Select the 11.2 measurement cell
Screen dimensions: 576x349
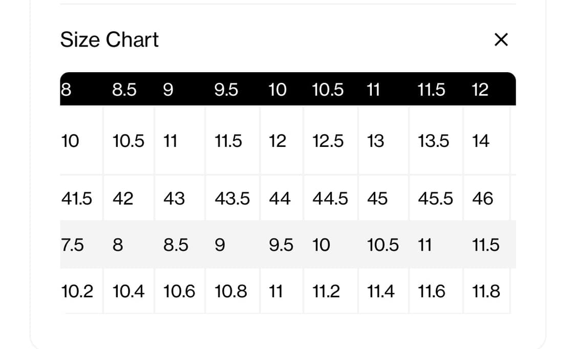tap(326, 291)
